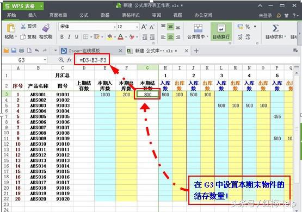The width and height of the screenshot is (302, 212).
Task: Toggle horizontal center alignment
Action: tap(170, 36)
